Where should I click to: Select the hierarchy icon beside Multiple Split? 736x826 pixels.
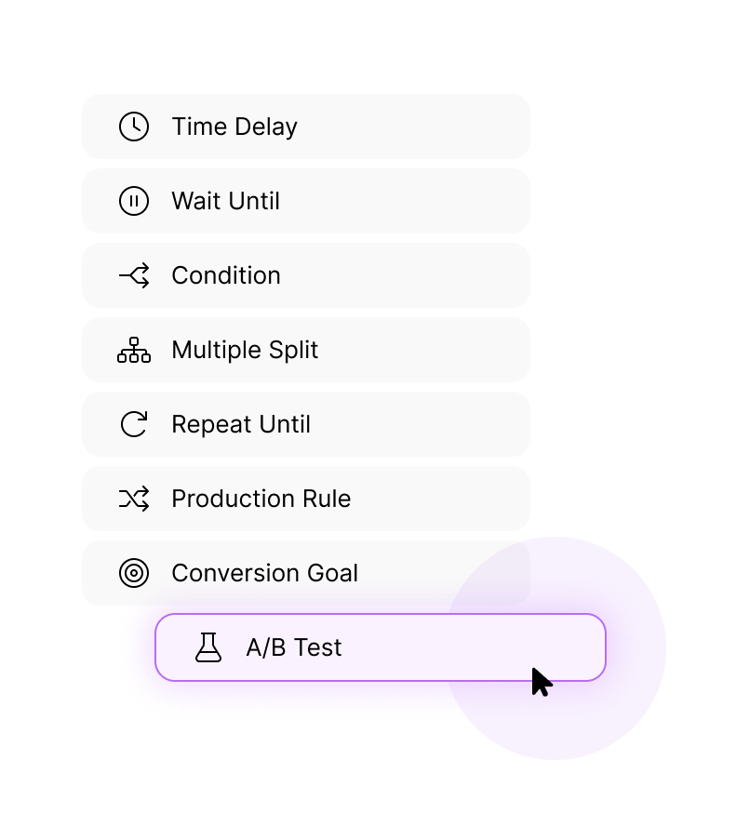[134, 350]
